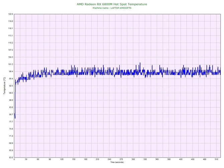This screenshot has width=224, height=168.
Task: Click the 116.1 y-axis value
Action: [x=11, y=28]
